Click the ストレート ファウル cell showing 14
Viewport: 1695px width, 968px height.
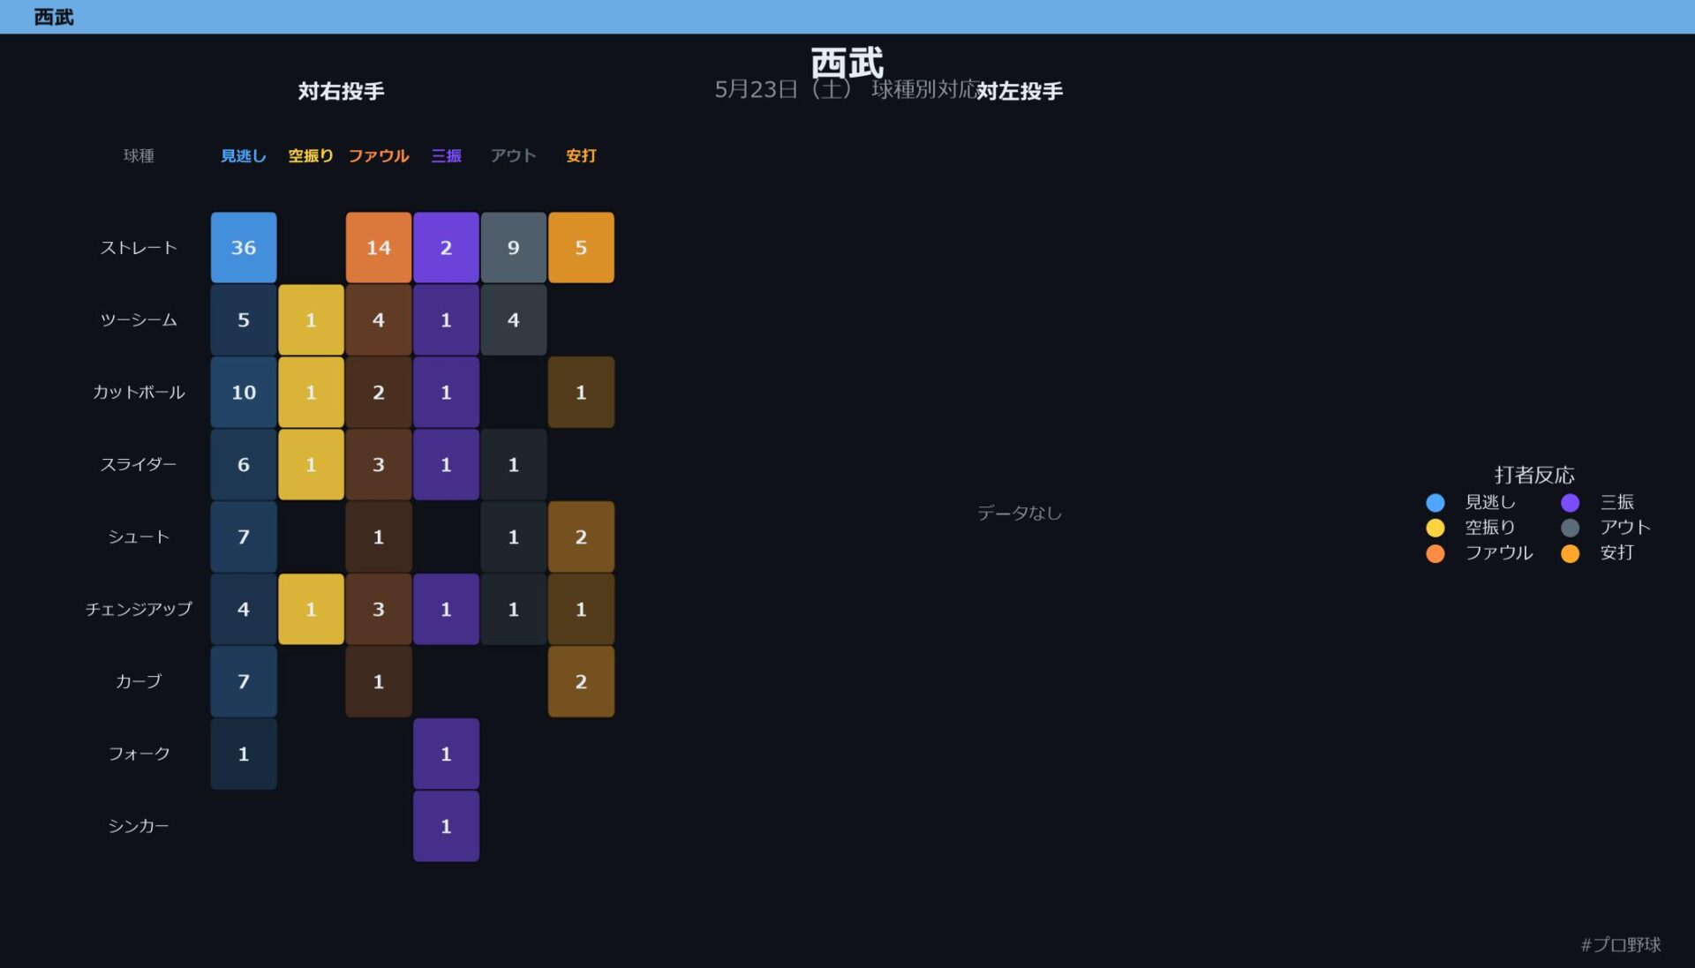379,248
